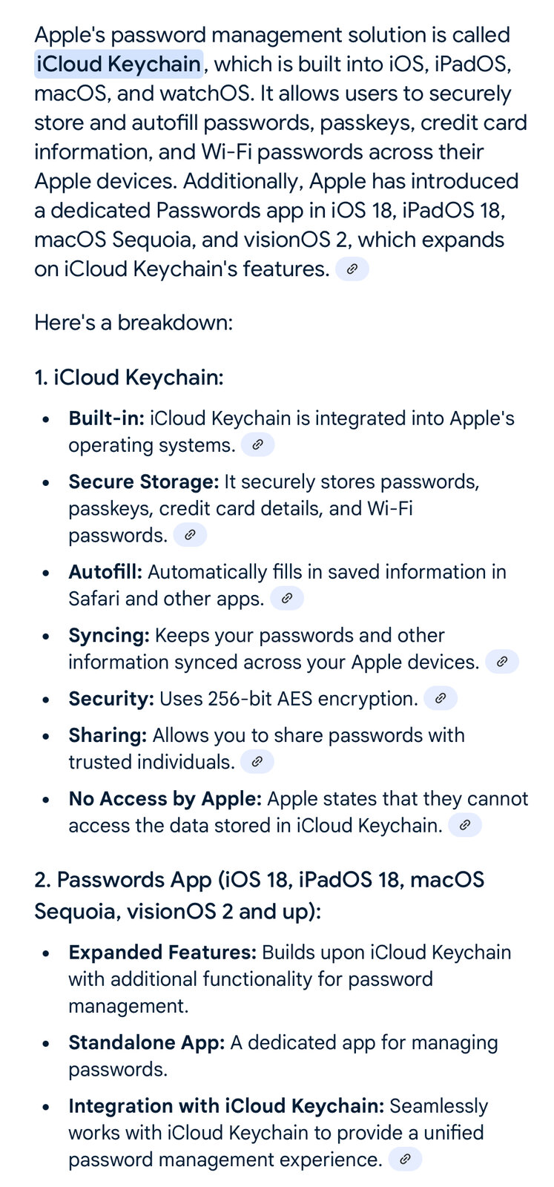Open citation link for Integration with iCloud Keychain
The image size is (554, 1187).
(x=405, y=1160)
